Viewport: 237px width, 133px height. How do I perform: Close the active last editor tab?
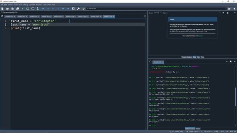click(x=114, y=17)
